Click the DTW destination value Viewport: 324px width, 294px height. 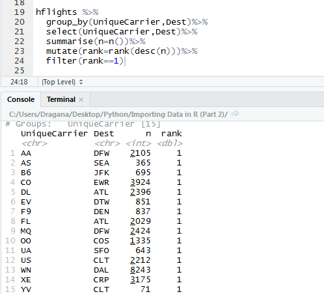(101, 202)
